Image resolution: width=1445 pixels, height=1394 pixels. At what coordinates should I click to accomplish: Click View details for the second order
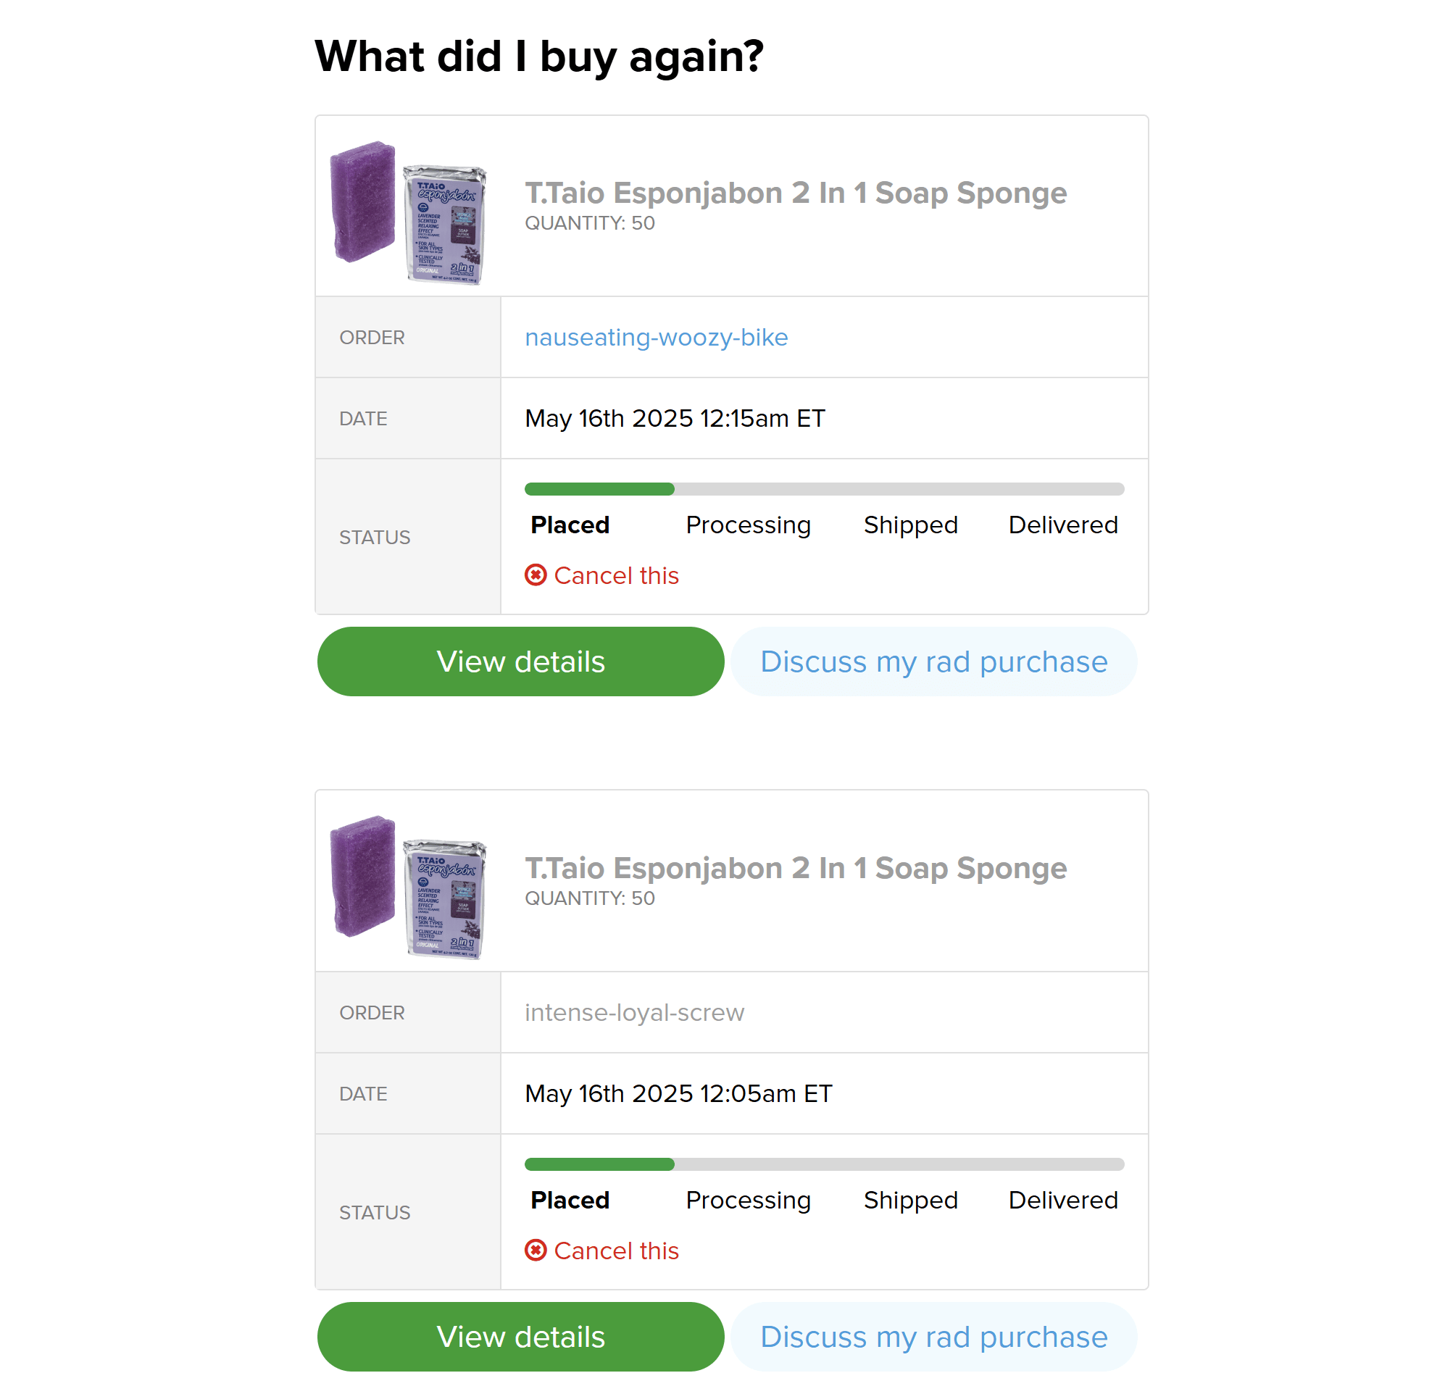coord(520,1337)
